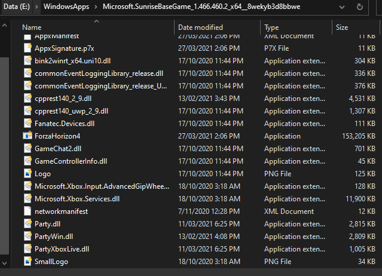Click the cpprest140_2_9.dll file icon
This screenshot has height=276, width=382.
point(27,99)
